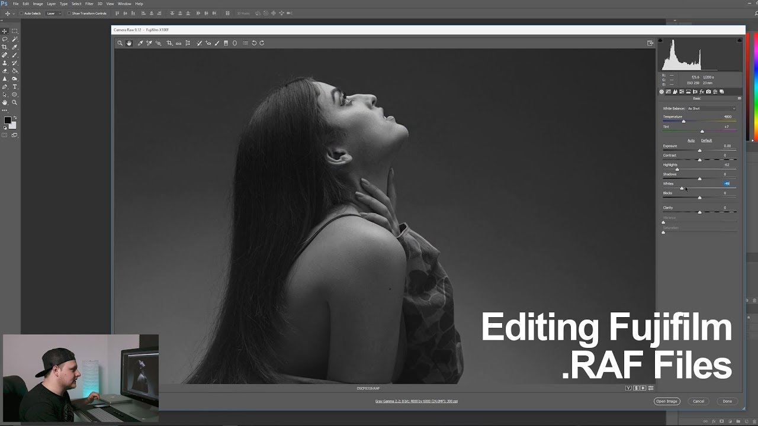This screenshot has height=426, width=758.
Task: Open the Window menu
Action: 124,4
